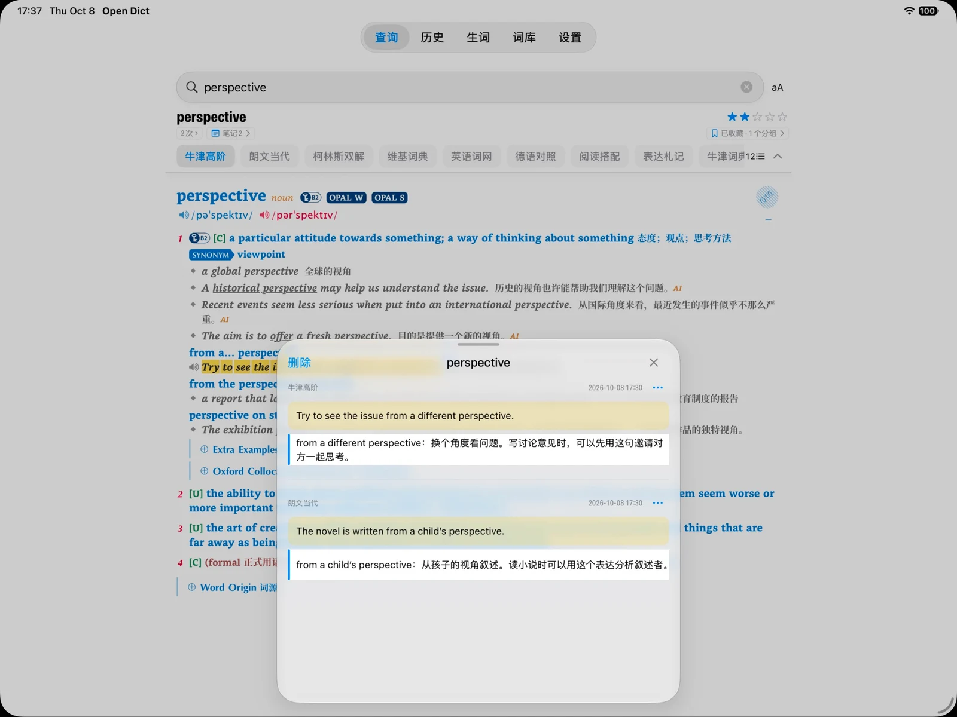Play the American pronunciation audio

pos(264,215)
